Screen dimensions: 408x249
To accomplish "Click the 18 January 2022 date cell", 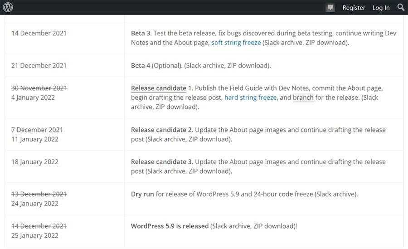I will 35,162.
